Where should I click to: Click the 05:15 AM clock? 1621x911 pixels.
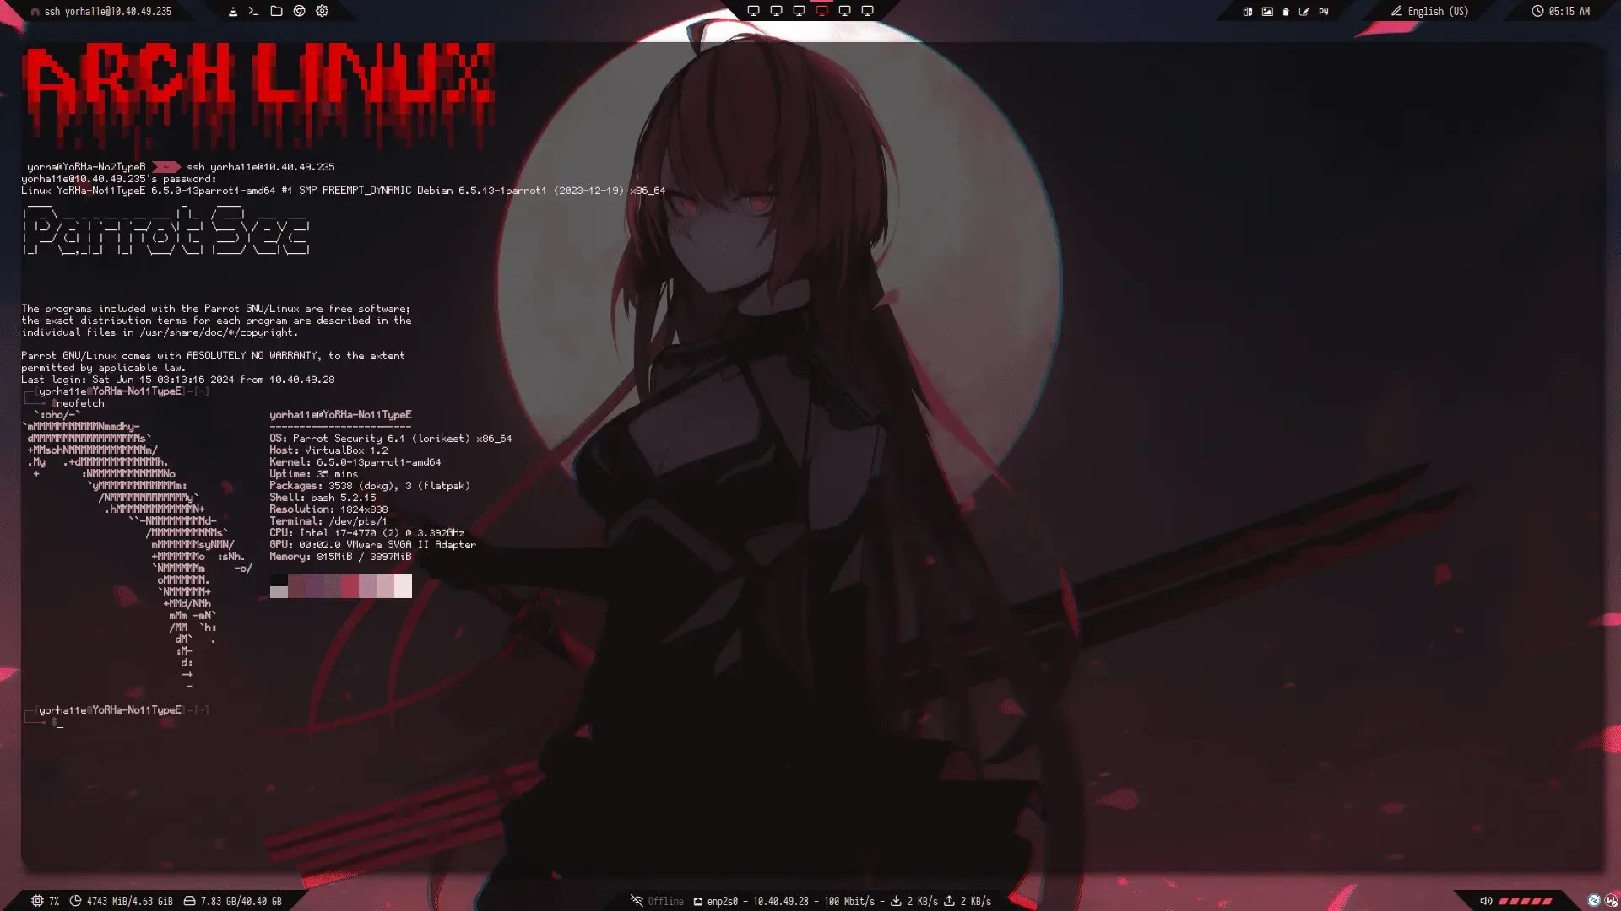[x=1561, y=12]
